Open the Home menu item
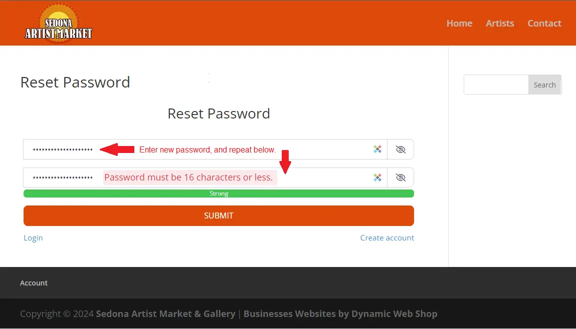The width and height of the screenshot is (576, 329). pyautogui.click(x=459, y=23)
